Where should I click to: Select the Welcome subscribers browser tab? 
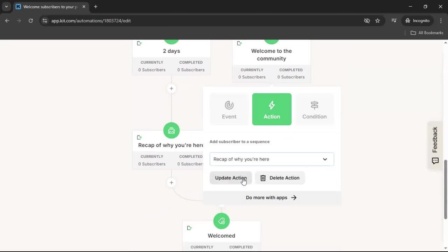point(49,6)
